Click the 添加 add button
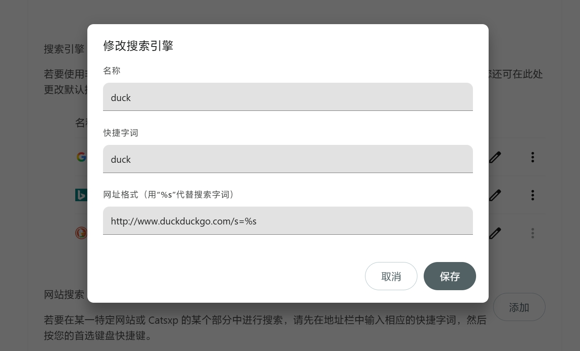Image resolution: width=580 pixels, height=351 pixels. 519,307
